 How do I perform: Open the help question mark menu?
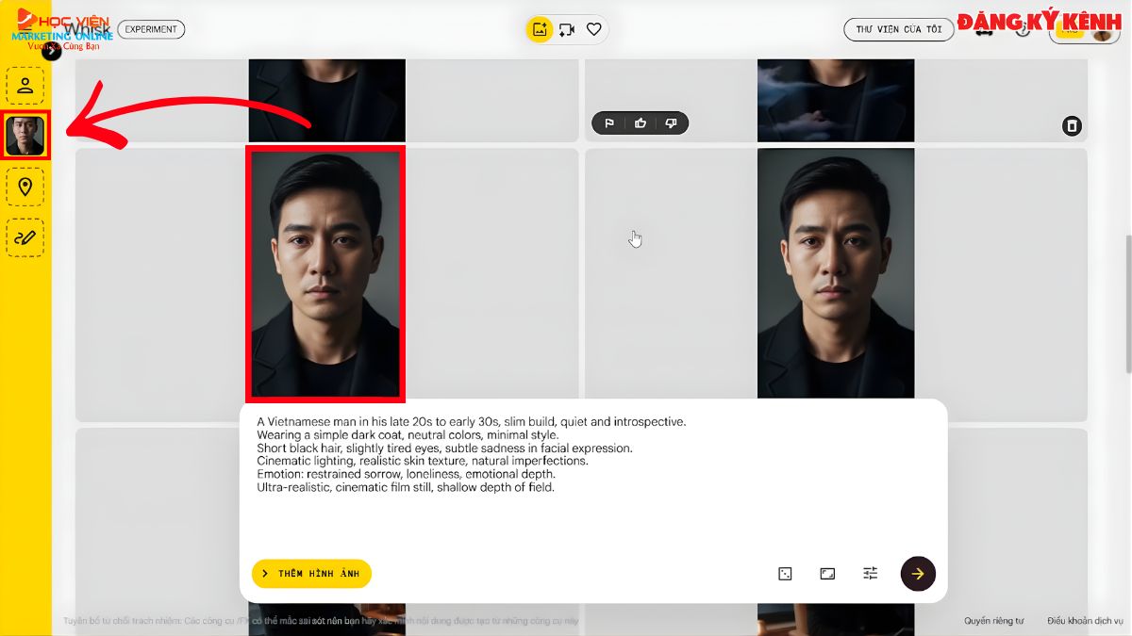coord(1024,29)
